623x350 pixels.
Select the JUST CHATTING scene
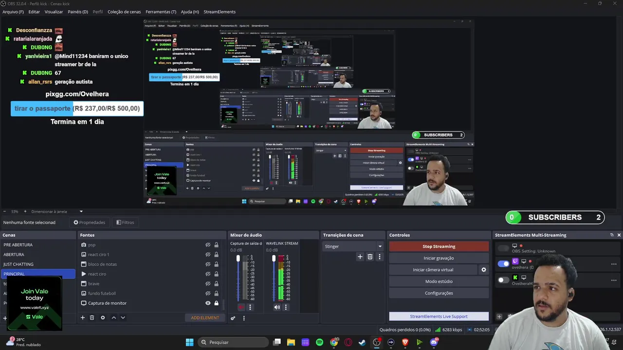tap(38, 264)
